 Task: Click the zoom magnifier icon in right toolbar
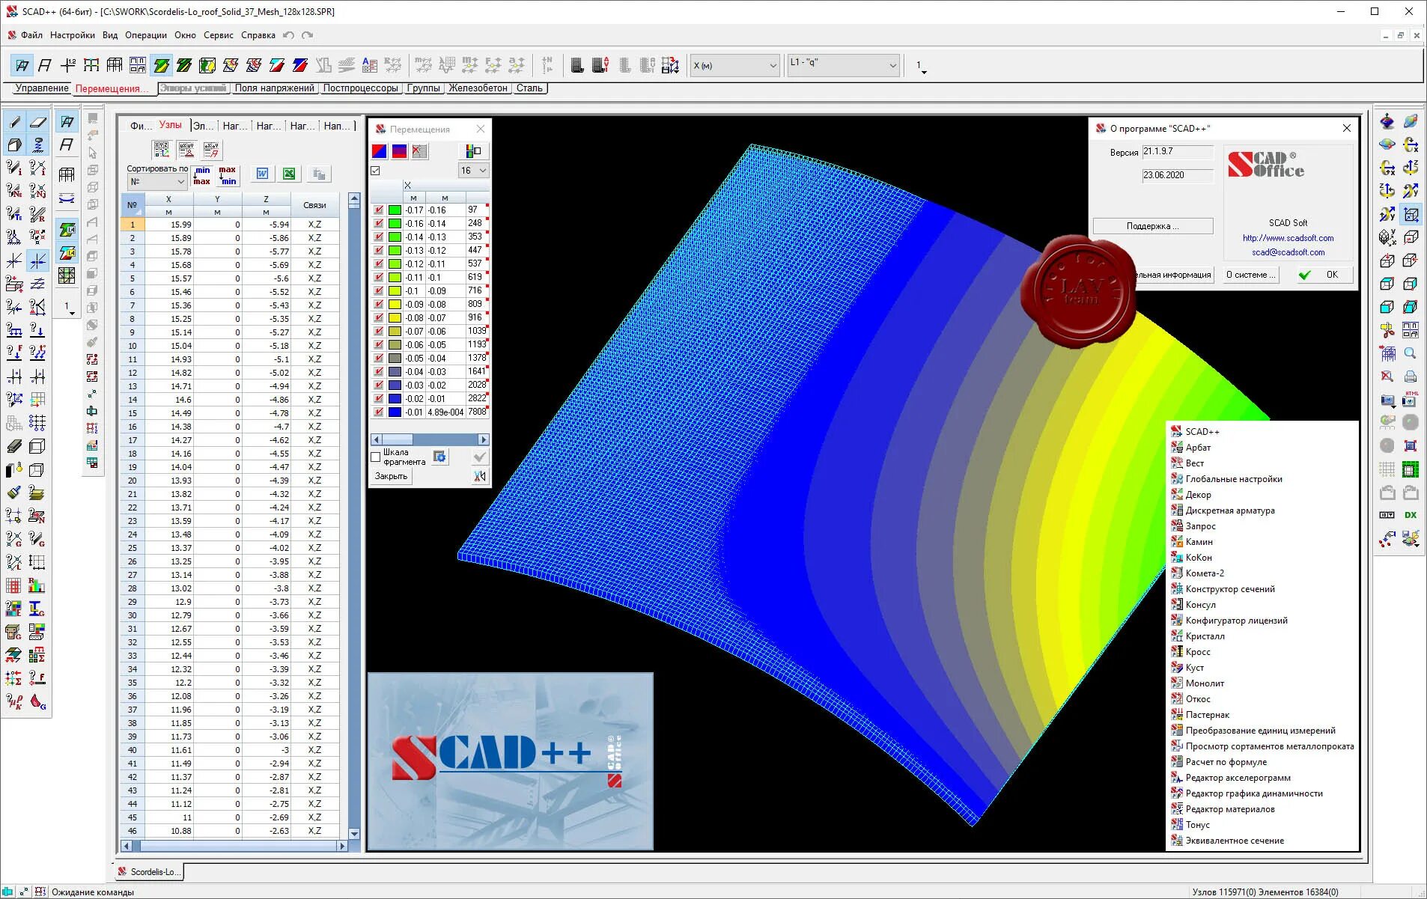[1411, 353]
